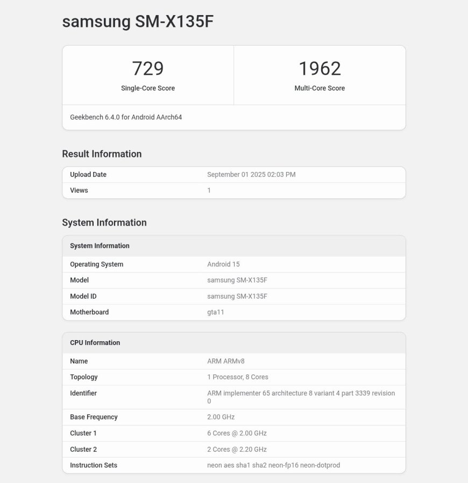The width and height of the screenshot is (468, 483).
Task: Select the ARM implementer 65 architecture identifier text
Action: click(301, 397)
